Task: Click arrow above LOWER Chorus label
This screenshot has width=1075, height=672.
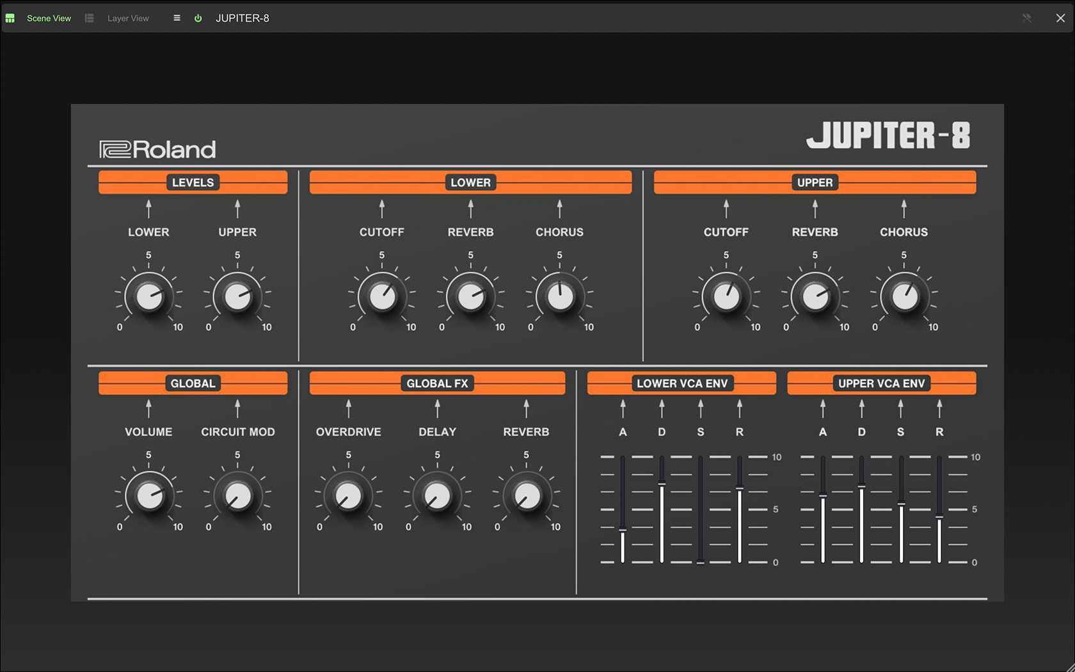Action: tap(559, 209)
